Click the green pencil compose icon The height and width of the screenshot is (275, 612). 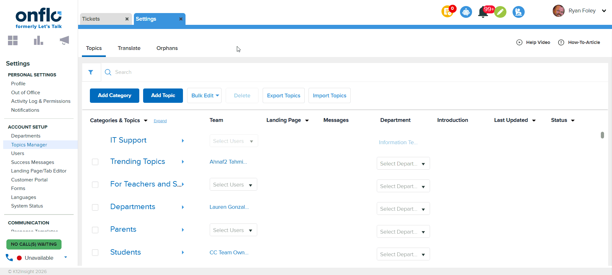[x=500, y=12]
